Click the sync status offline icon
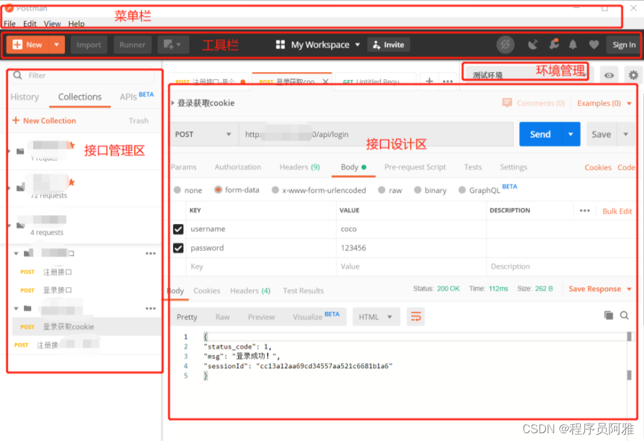The width and height of the screenshot is (644, 441). click(x=505, y=45)
